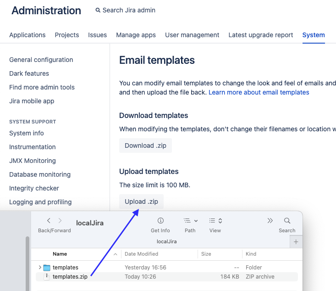The width and height of the screenshot is (336, 291).
Task: Click the Get Info icon in Finder
Action: point(160,220)
